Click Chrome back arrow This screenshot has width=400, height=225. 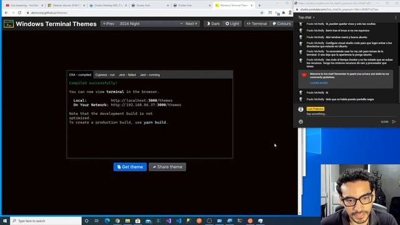click(x=6, y=12)
